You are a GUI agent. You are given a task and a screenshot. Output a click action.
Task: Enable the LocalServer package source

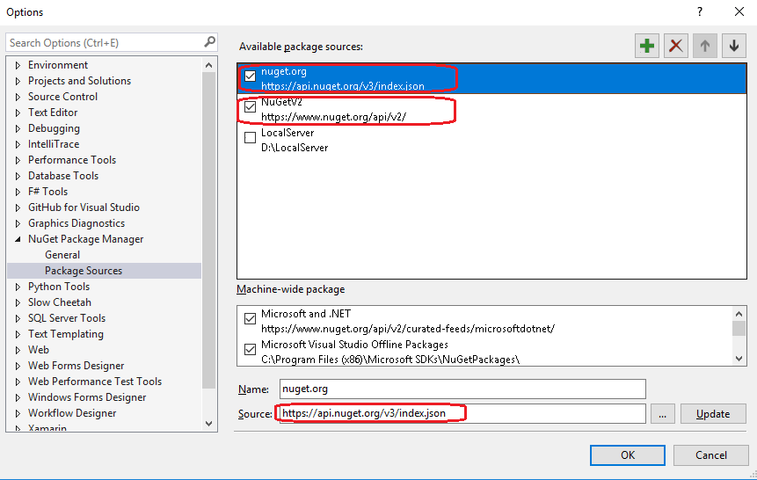(x=251, y=138)
